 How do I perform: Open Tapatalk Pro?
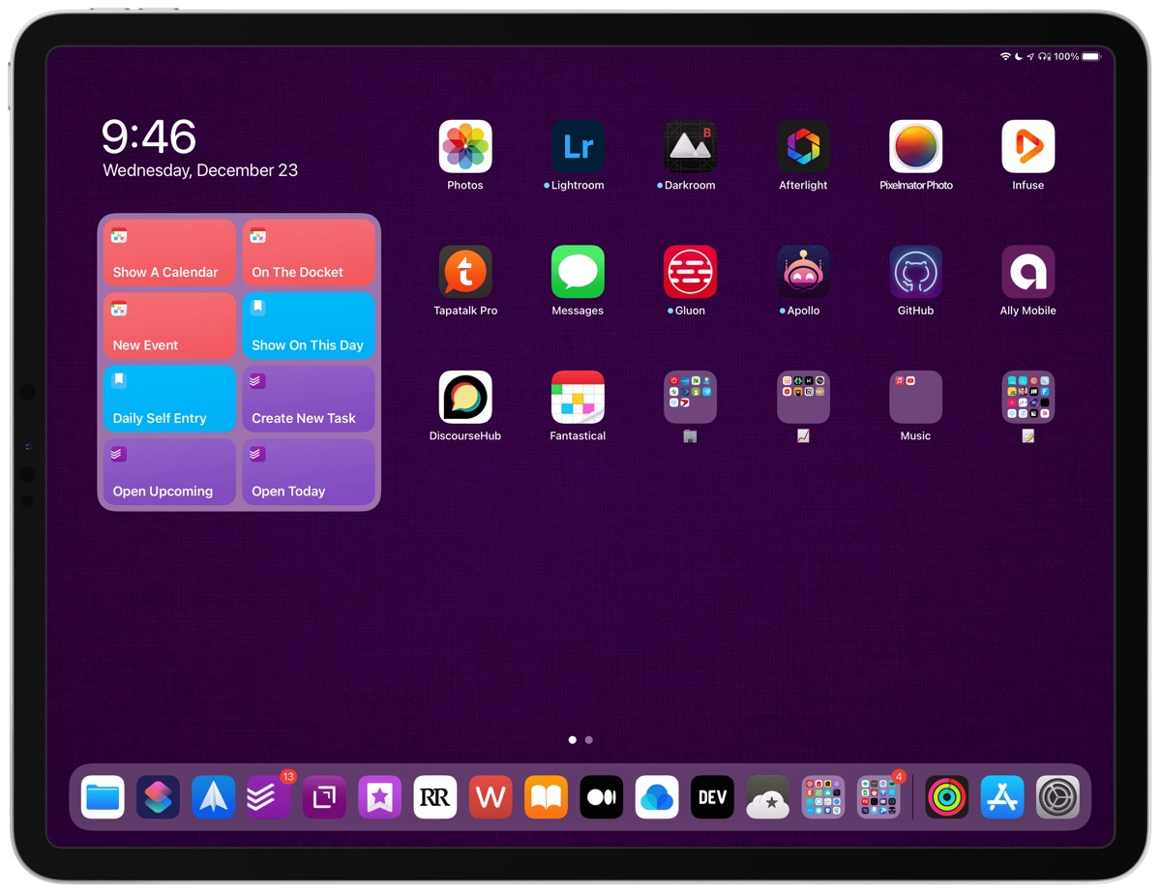click(465, 272)
